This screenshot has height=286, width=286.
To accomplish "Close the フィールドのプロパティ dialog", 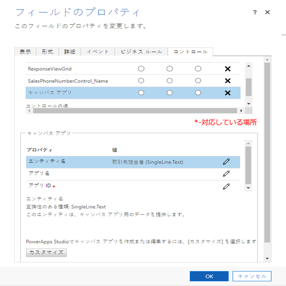I will pos(267,12).
